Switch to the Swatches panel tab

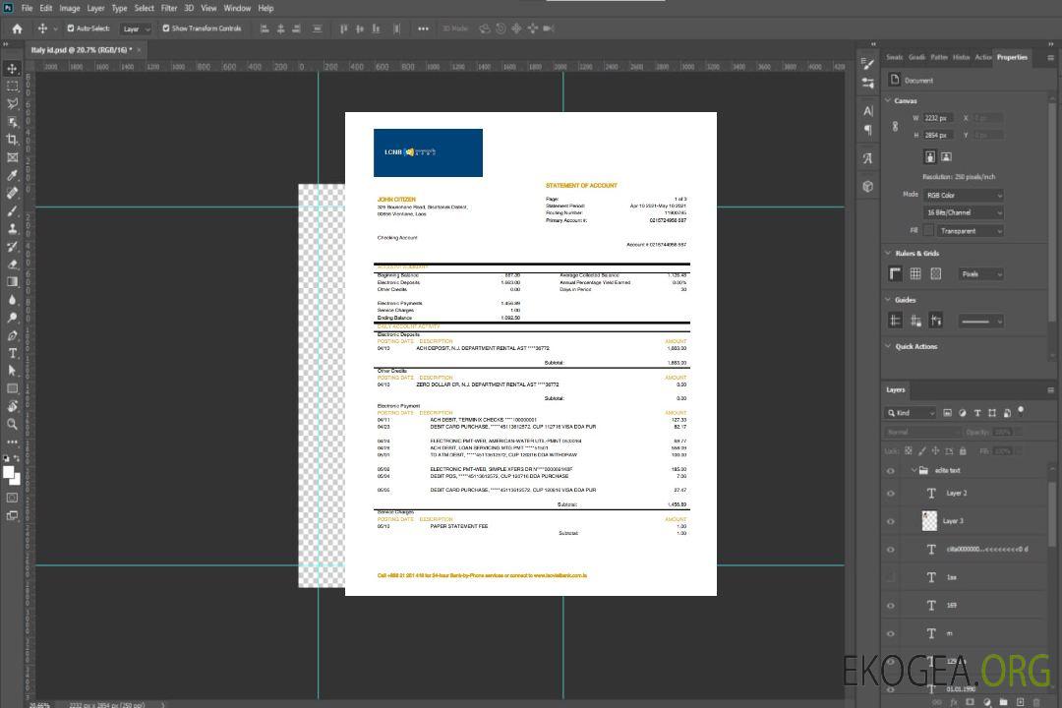coord(894,57)
